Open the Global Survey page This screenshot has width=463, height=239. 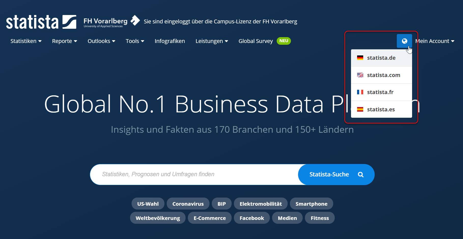coord(256,41)
